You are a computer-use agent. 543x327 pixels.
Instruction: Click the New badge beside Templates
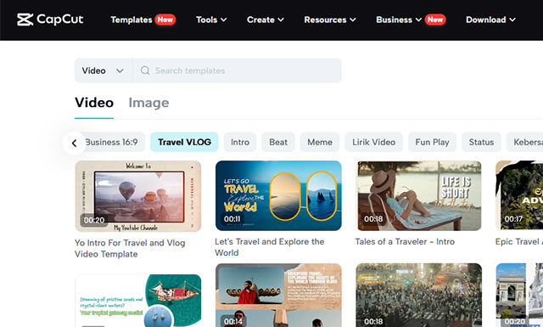tap(165, 20)
